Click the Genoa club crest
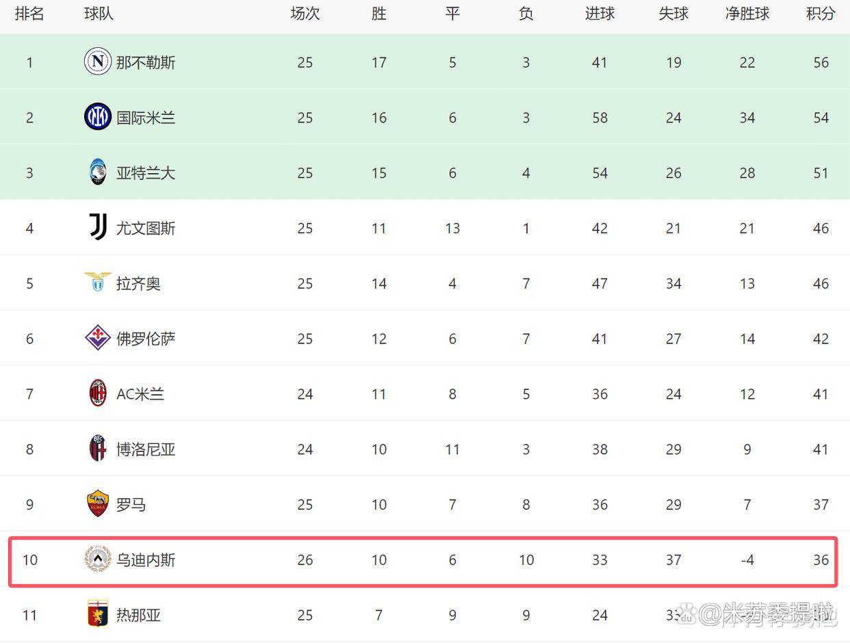 [x=98, y=614]
